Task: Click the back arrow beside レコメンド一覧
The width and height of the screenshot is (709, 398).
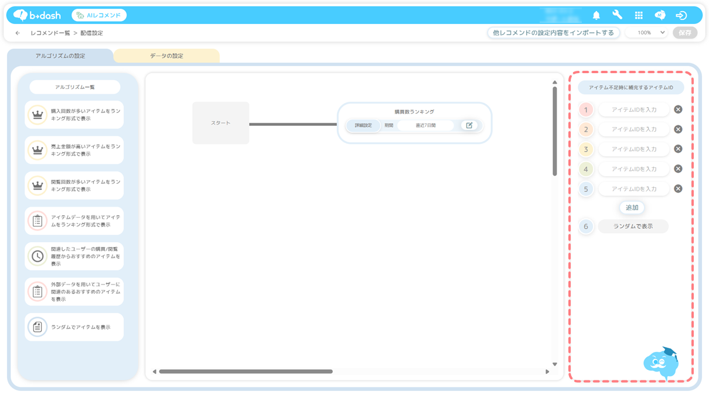Action: pyautogui.click(x=18, y=33)
